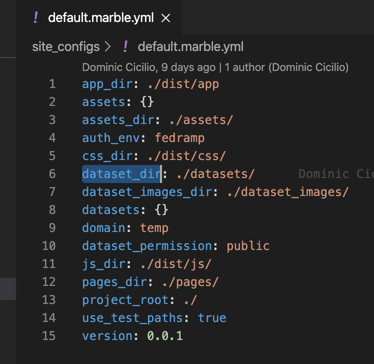The height and width of the screenshot is (364, 374).
Task: Click the project_root key
Action: coord(125,300)
